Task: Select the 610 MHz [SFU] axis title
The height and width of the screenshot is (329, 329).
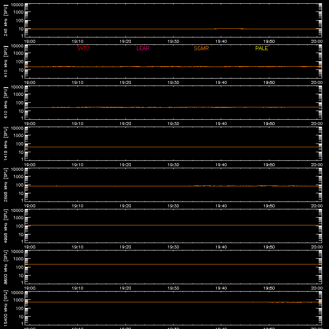Action: (x=5, y=102)
